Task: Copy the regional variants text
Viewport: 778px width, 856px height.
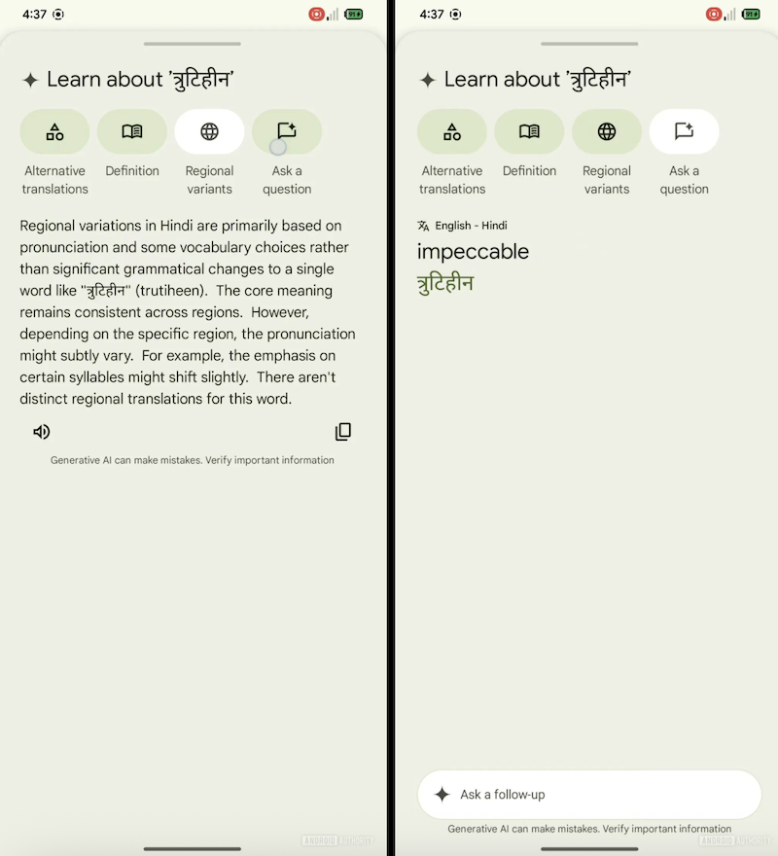Action: click(x=342, y=432)
